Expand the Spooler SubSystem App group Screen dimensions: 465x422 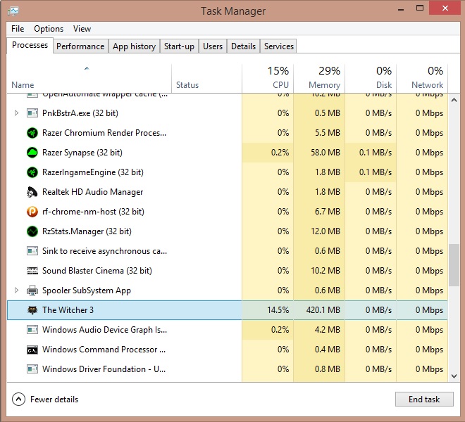coord(17,290)
